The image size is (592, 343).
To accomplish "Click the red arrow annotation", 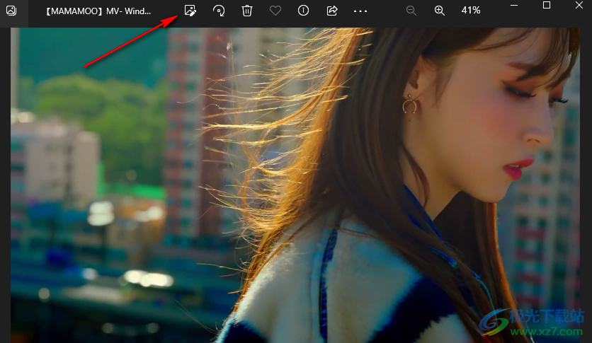I will (x=131, y=40).
